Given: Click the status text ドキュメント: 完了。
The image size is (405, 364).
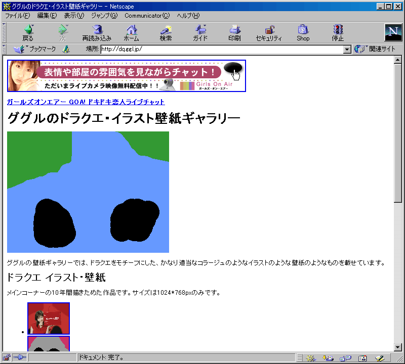Looking at the screenshot, I should [x=101, y=357].
